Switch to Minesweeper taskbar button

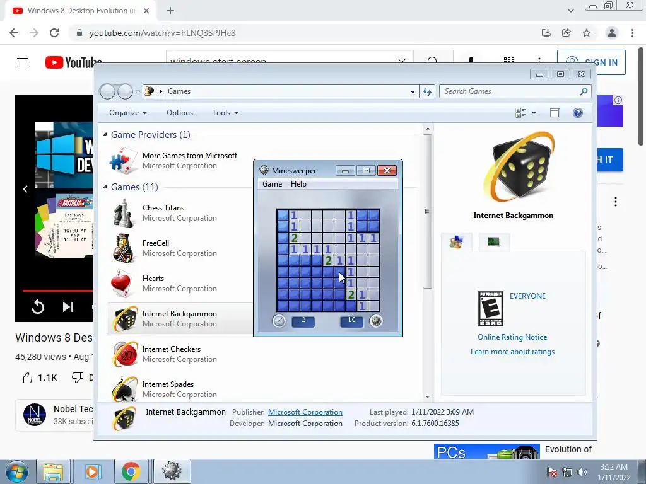pyautogui.click(x=172, y=471)
